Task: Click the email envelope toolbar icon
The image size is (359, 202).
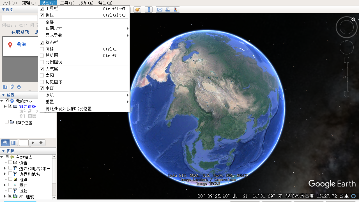Action: click(x=160, y=10)
